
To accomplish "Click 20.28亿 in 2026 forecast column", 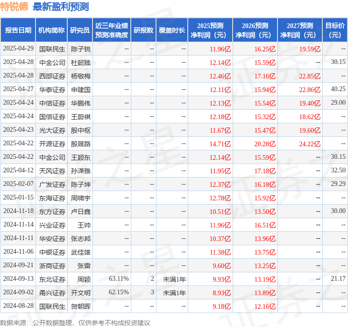I will (265, 144).
